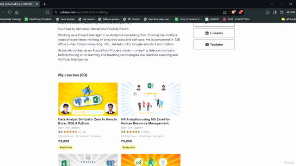Expand the tab search chevron
Viewport: 296px width, 166px height.
click(x=272, y=4)
